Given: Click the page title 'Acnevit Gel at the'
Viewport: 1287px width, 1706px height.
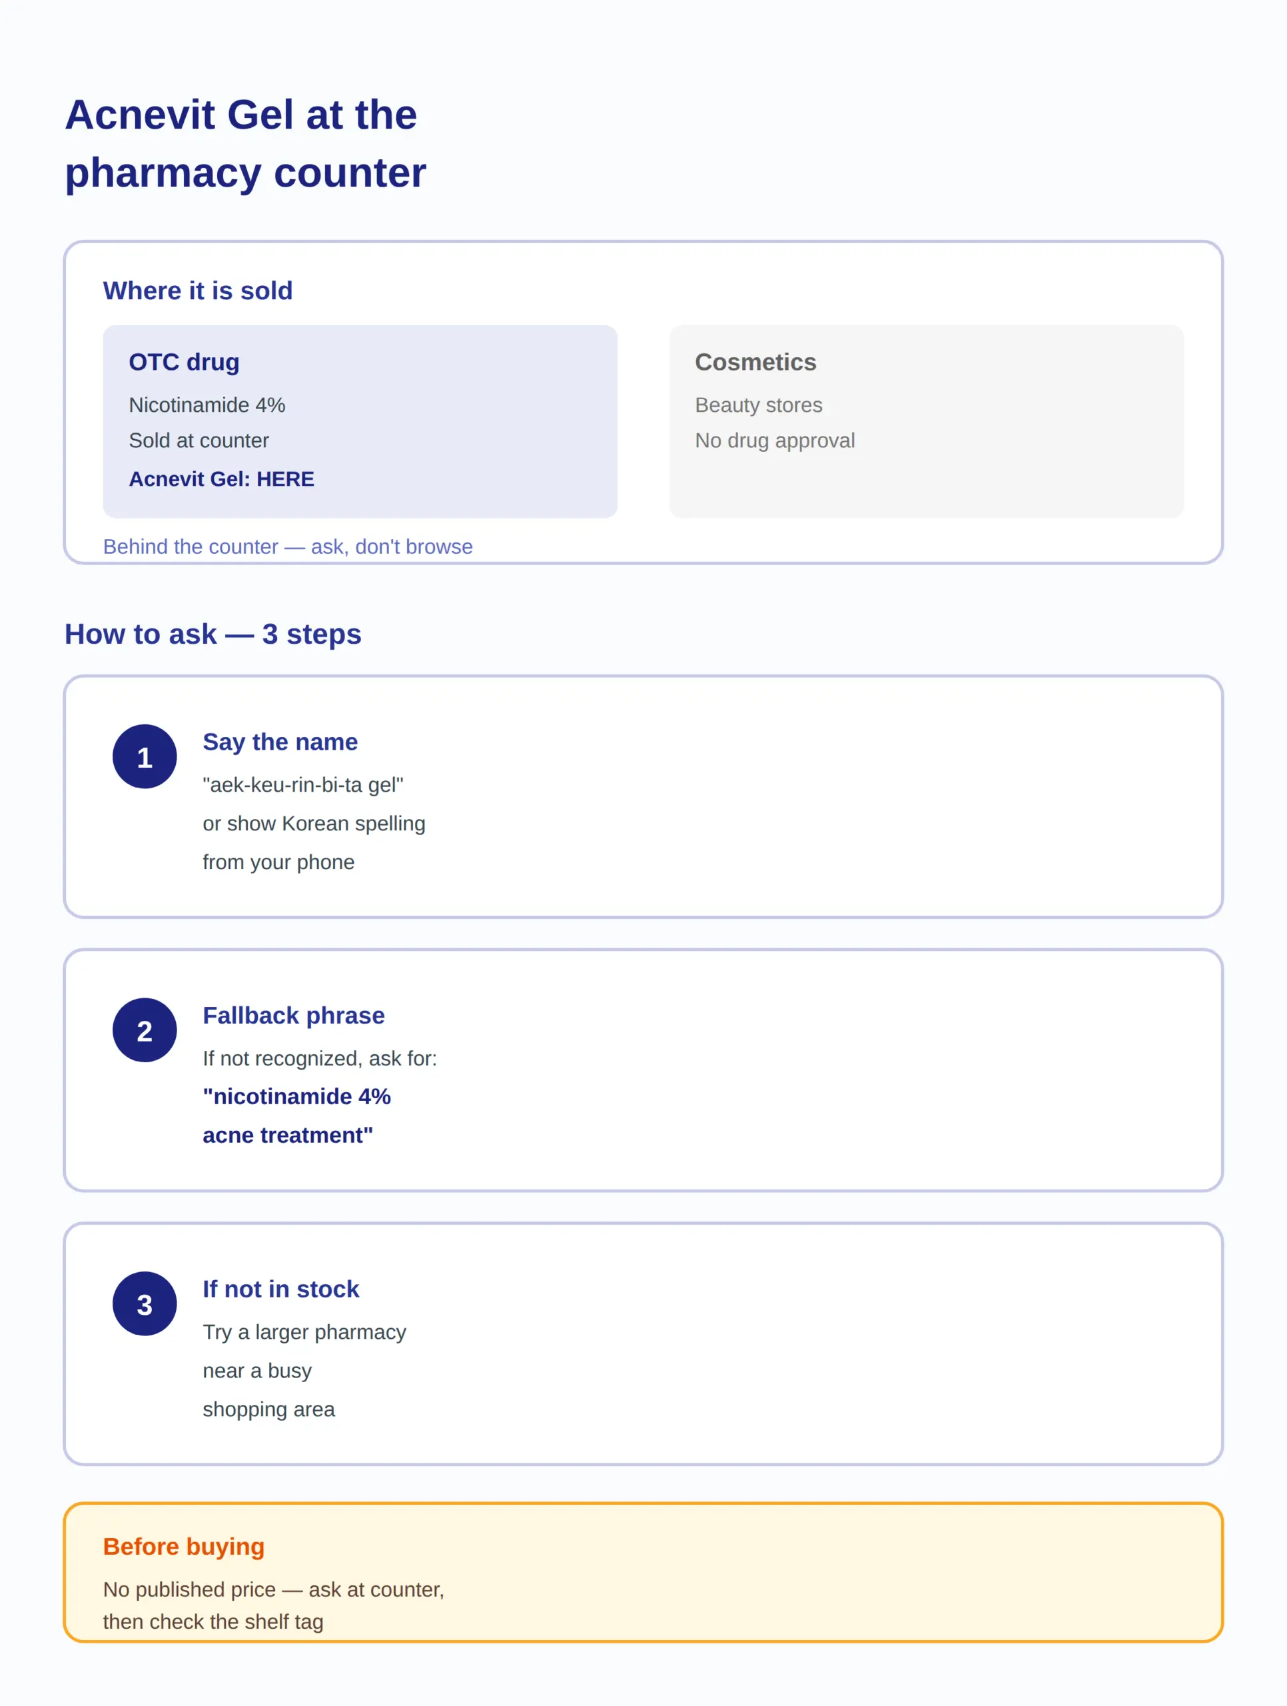Looking at the screenshot, I should (x=240, y=115).
